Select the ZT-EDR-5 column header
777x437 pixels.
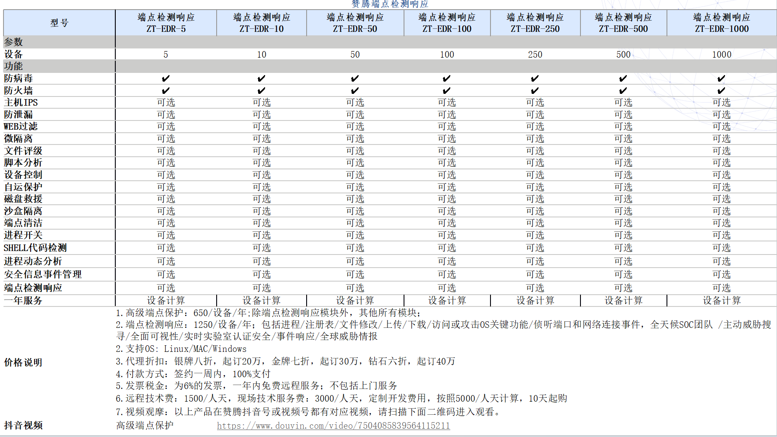(166, 23)
